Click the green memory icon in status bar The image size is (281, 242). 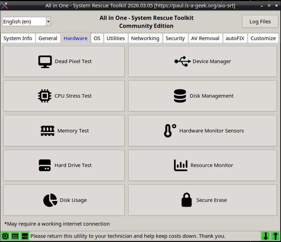(x=15, y=236)
